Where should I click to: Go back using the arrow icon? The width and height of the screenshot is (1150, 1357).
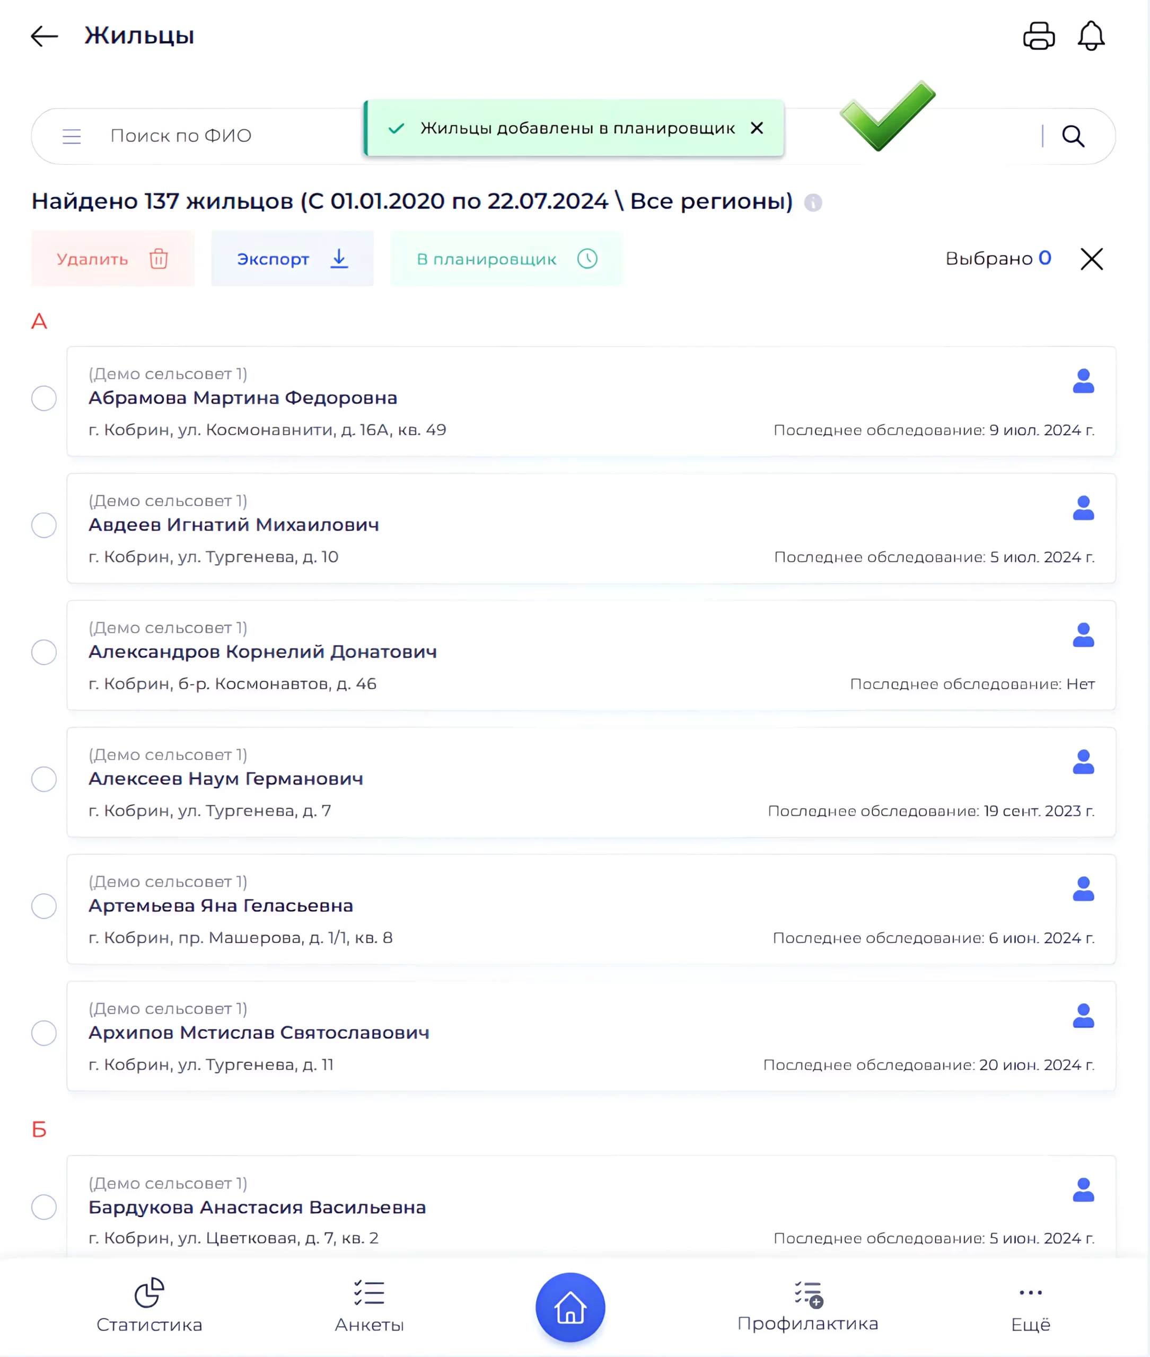tap(45, 36)
